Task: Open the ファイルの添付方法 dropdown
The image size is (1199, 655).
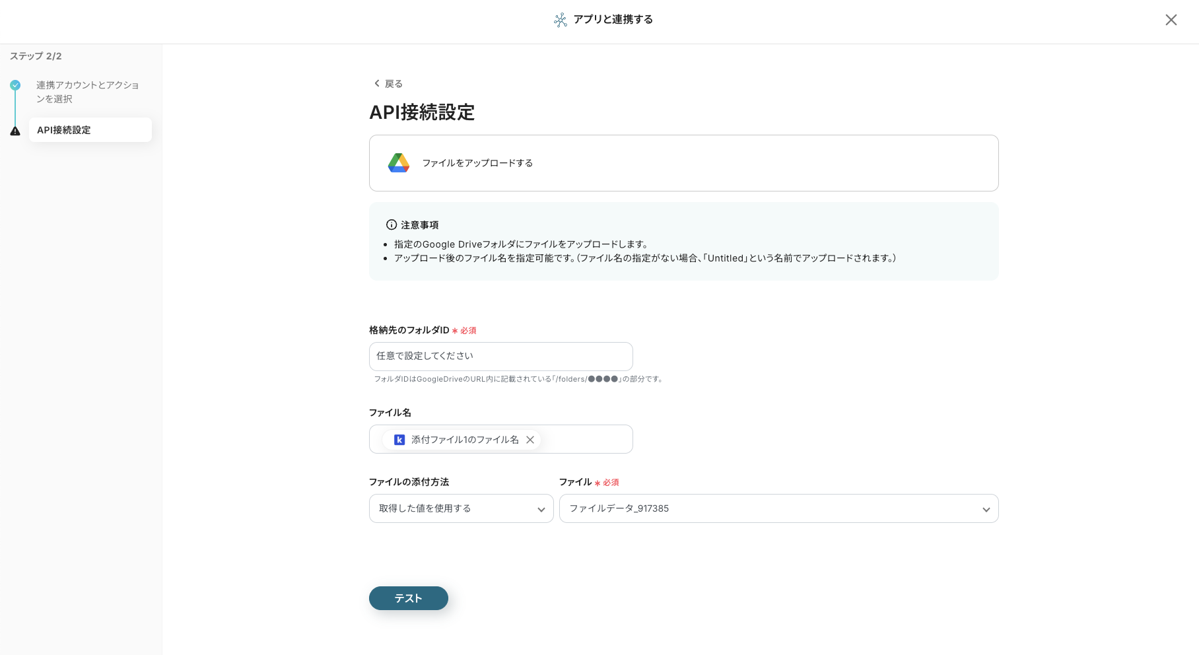Action: [x=461, y=508]
